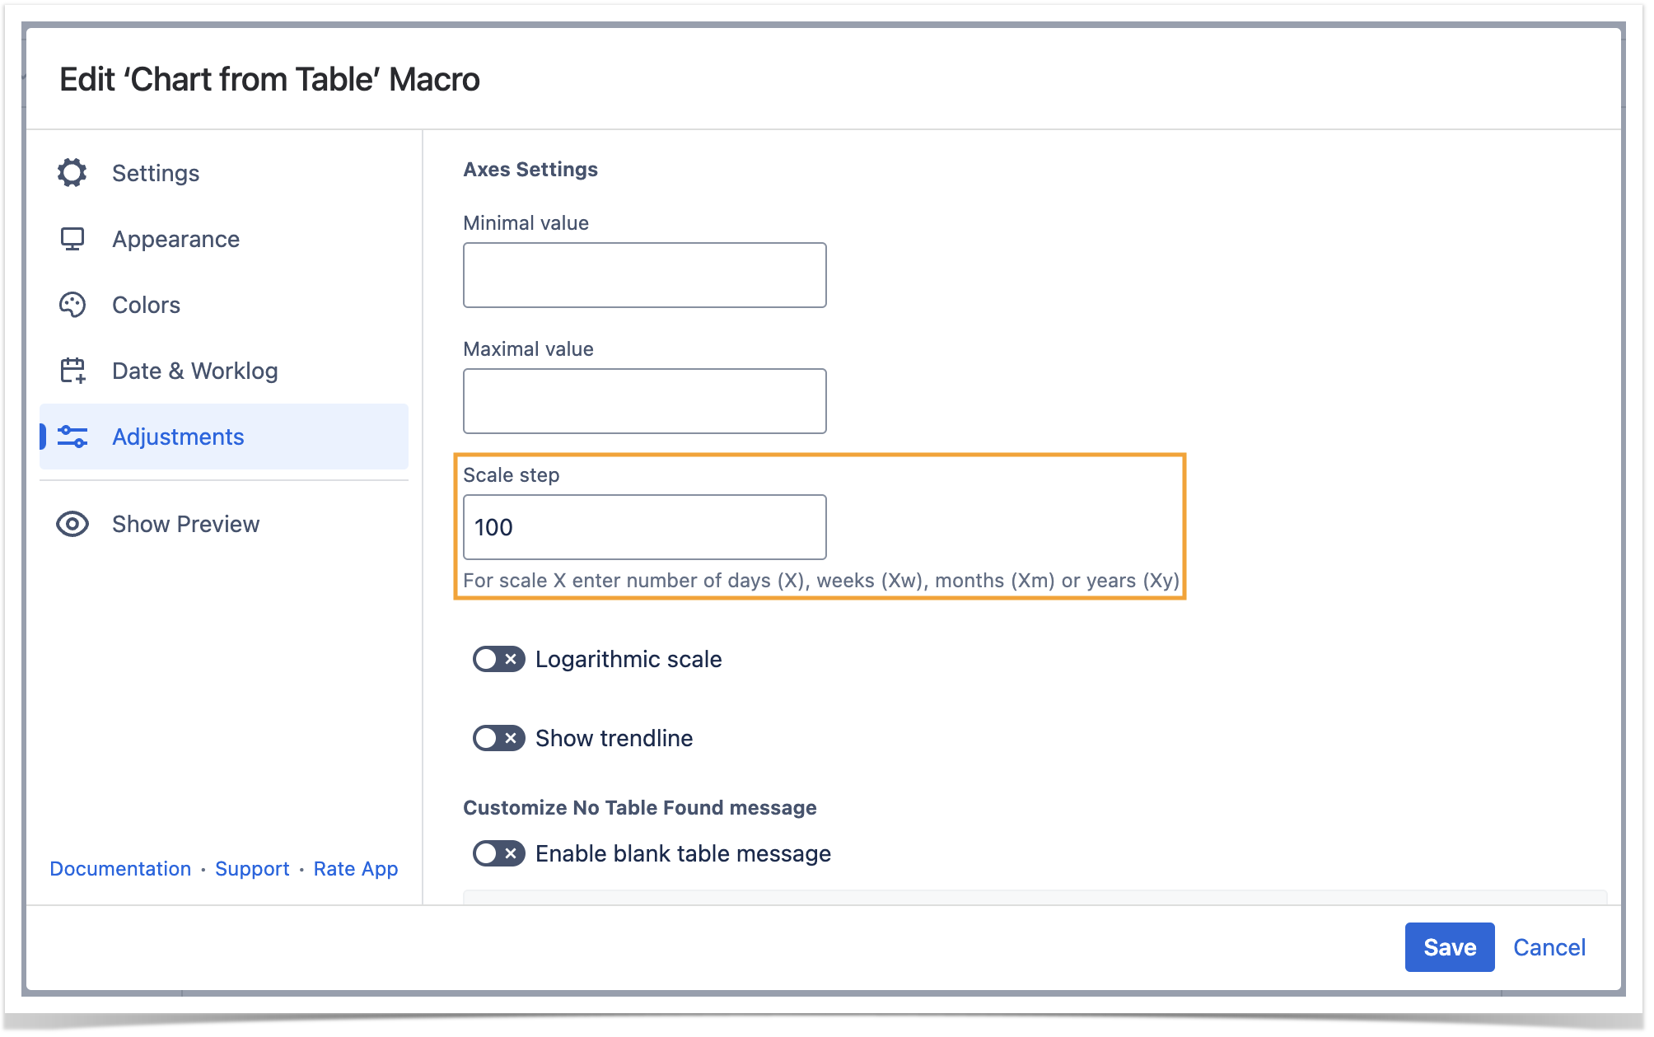Click into the Scale step field
Image resolution: width=1654 pixels, height=1037 pixels.
(x=644, y=527)
